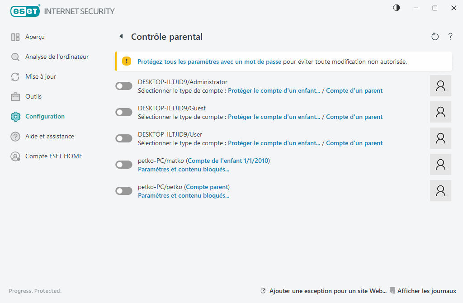Switch to the Configuration section

(44, 116)
